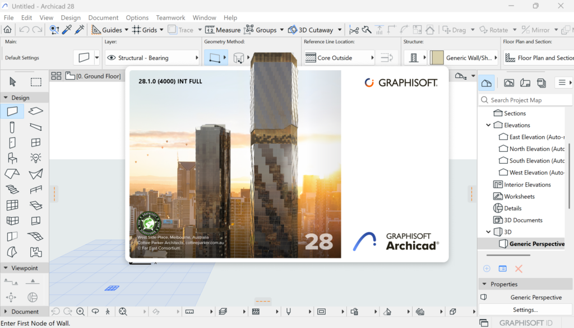This screenshot has height=328, width=574.
Task: Click the Measure button
Action: 223,30
